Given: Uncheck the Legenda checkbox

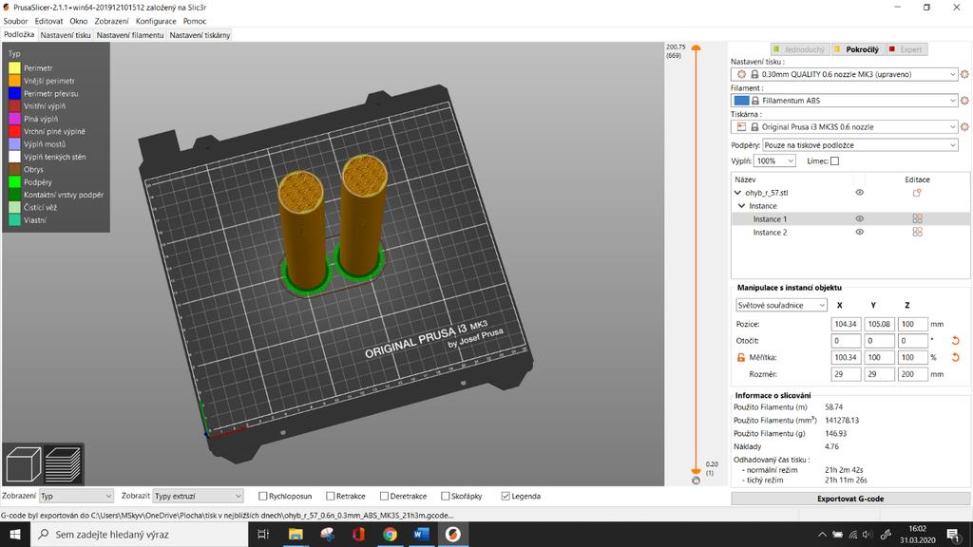Looking at the screenshot, I should [x=506, y=496].
